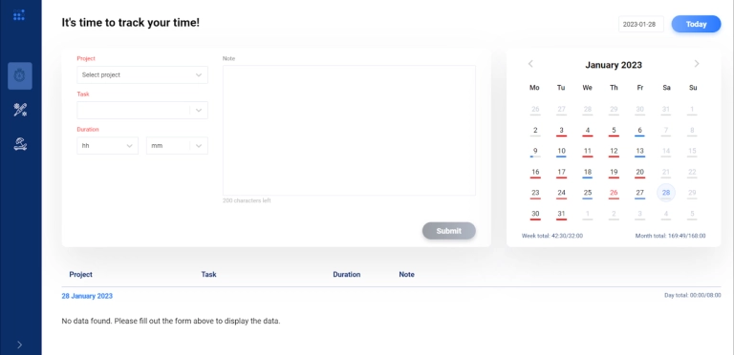Image resolution: width=734 pixels, height=355 pixels.
Task: Select January 13 in the calendar
Action: 640,152
